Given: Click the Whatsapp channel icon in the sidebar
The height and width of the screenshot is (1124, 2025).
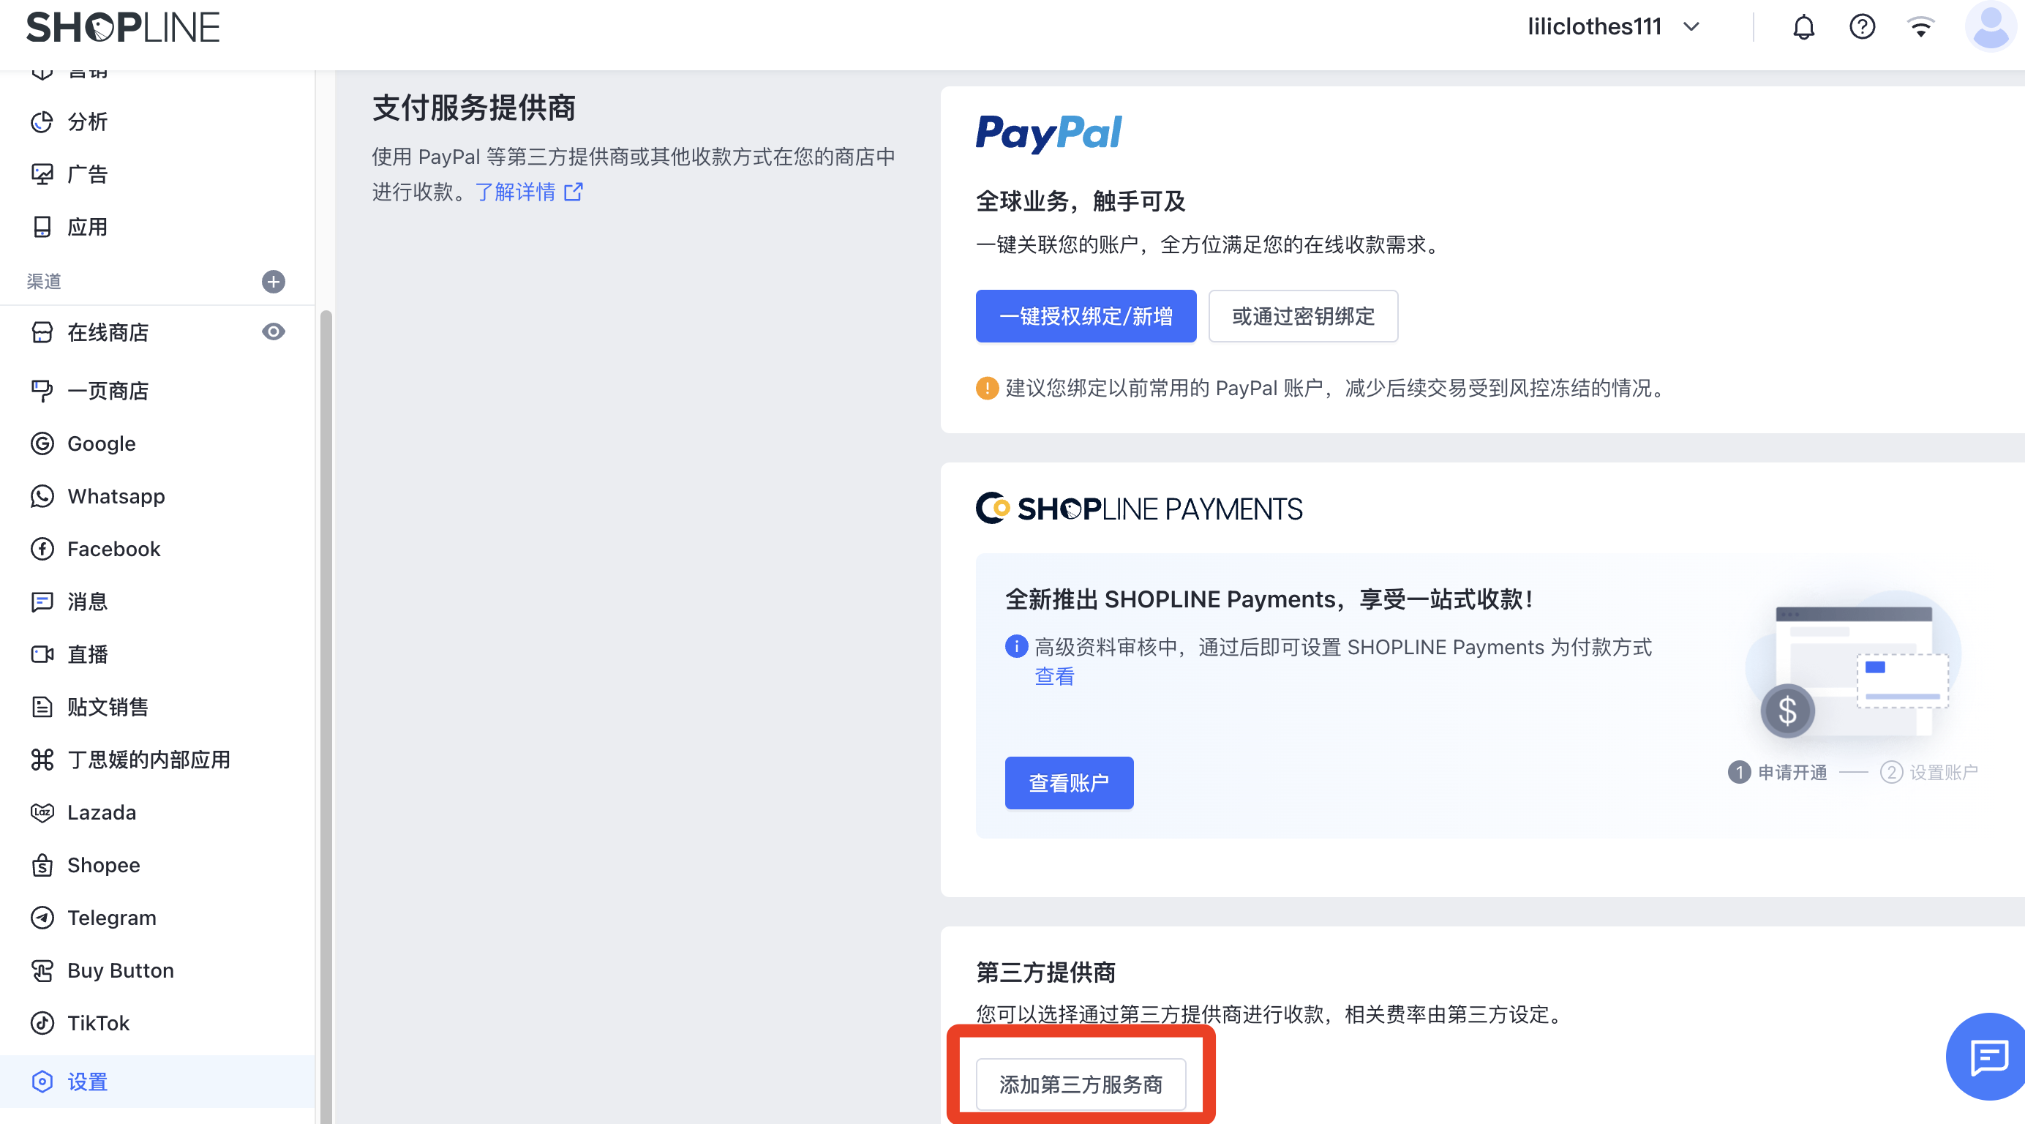Looking at the screenshot, I should pos(42,496).
